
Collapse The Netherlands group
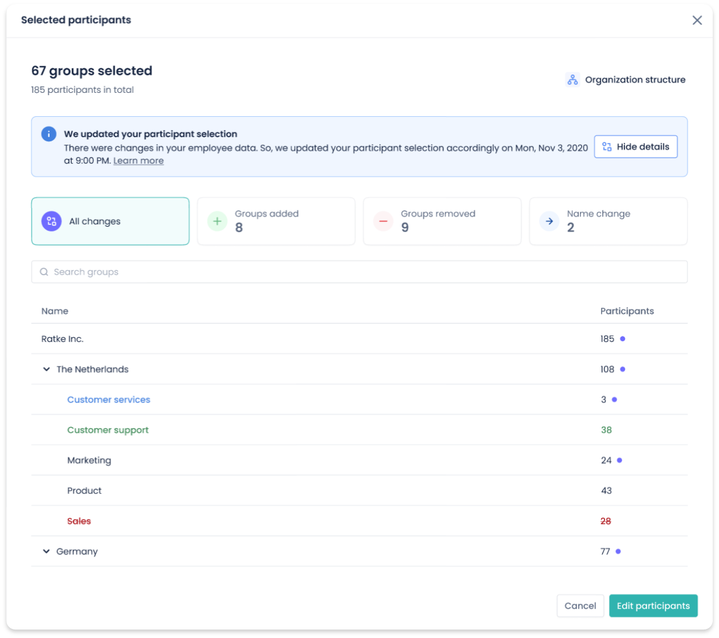[47, 369]
